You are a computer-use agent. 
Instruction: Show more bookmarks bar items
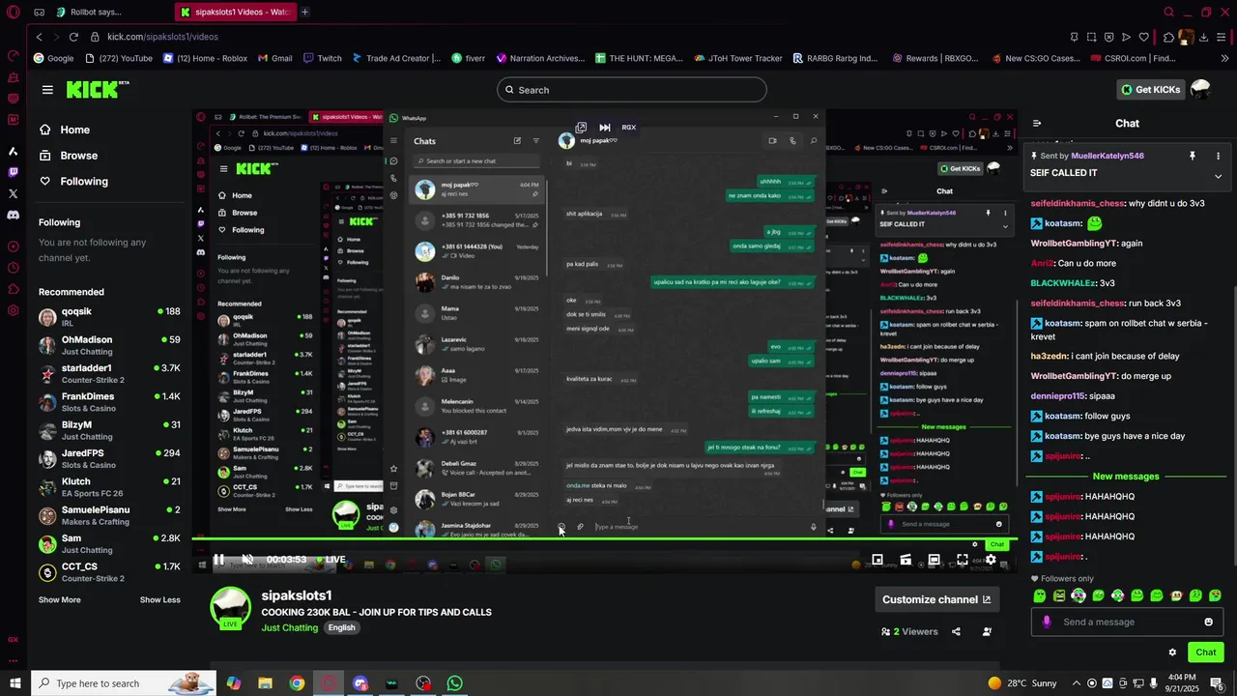(x=1225, y=58)
